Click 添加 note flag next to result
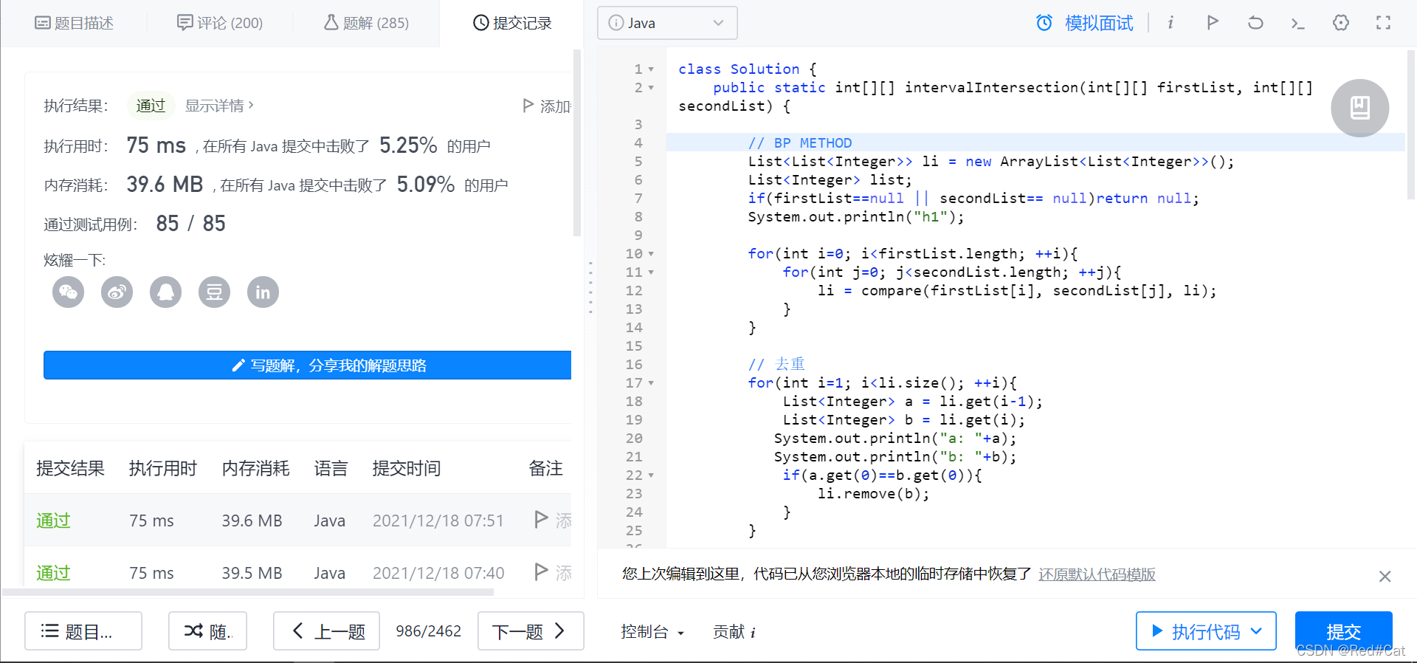Viewport: 1417px width, 663px height. (547, 106)
